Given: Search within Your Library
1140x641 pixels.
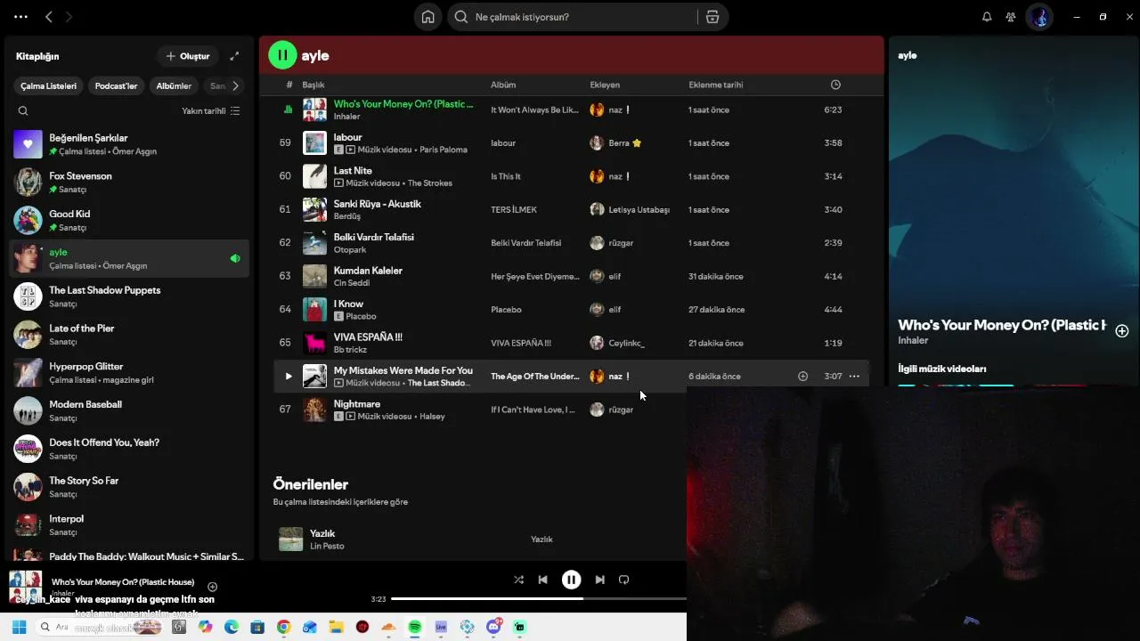Looking at the screenshot, I should point(23,111).
